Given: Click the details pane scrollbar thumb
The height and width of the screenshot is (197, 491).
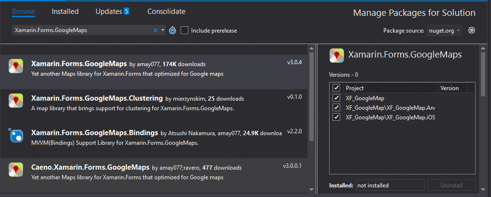Looking at the screenshot, I should pos(483,74).
